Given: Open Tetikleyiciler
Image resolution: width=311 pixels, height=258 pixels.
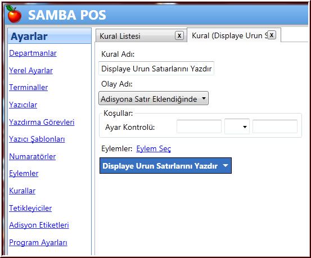Looking at the screenshot, I should [x=30, y=208].
